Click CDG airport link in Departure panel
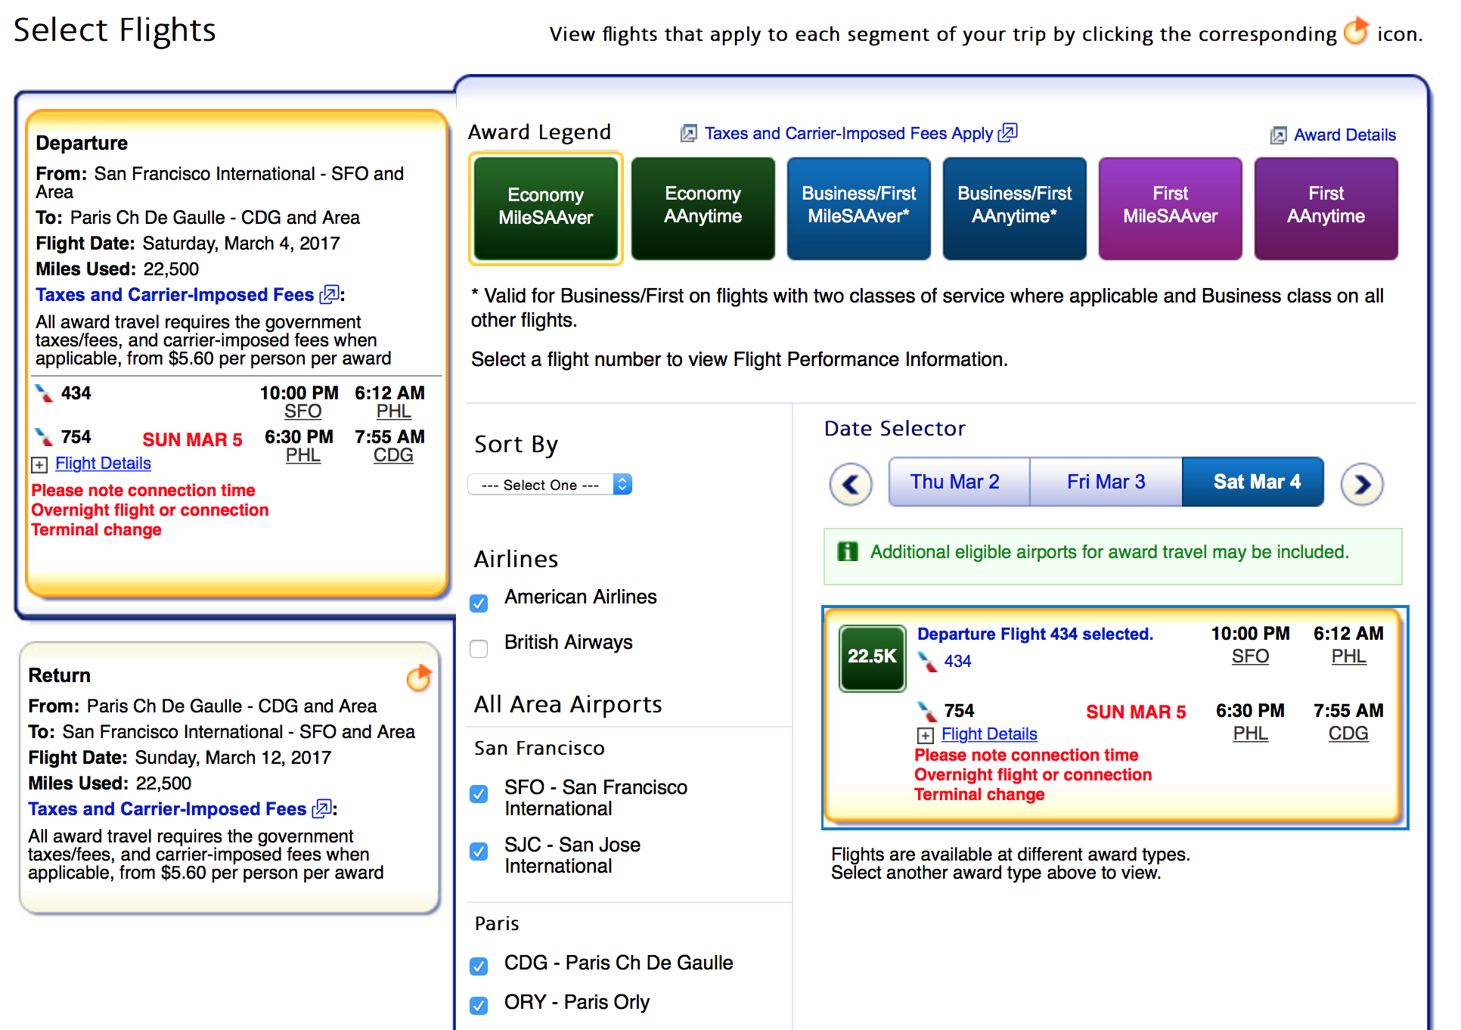 393,455
